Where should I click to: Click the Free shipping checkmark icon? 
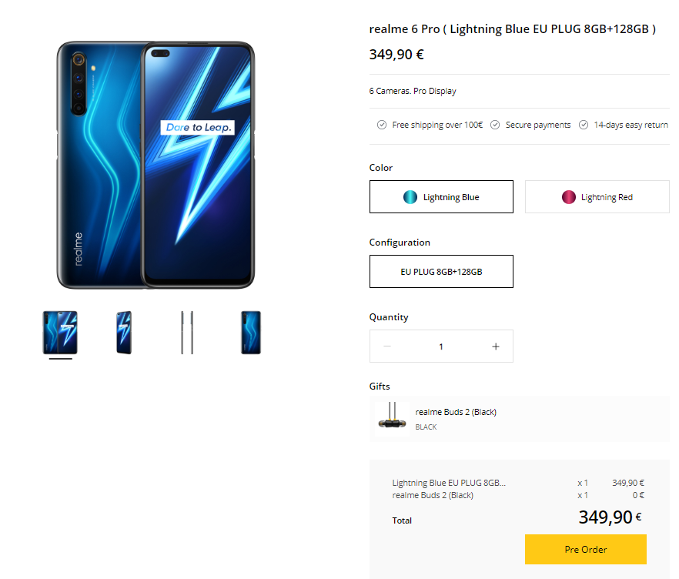[x=381, y=124]
